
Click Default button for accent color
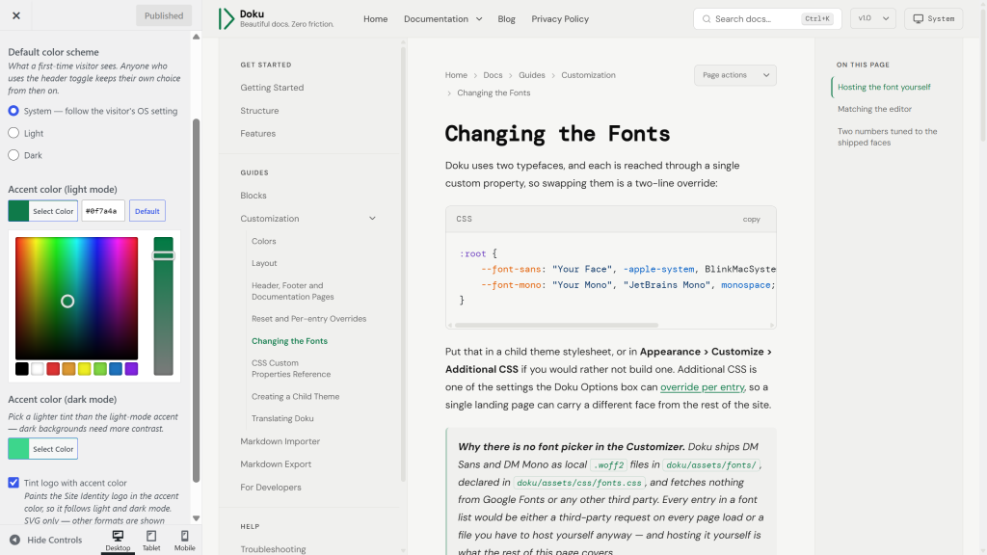coord(147,211)
